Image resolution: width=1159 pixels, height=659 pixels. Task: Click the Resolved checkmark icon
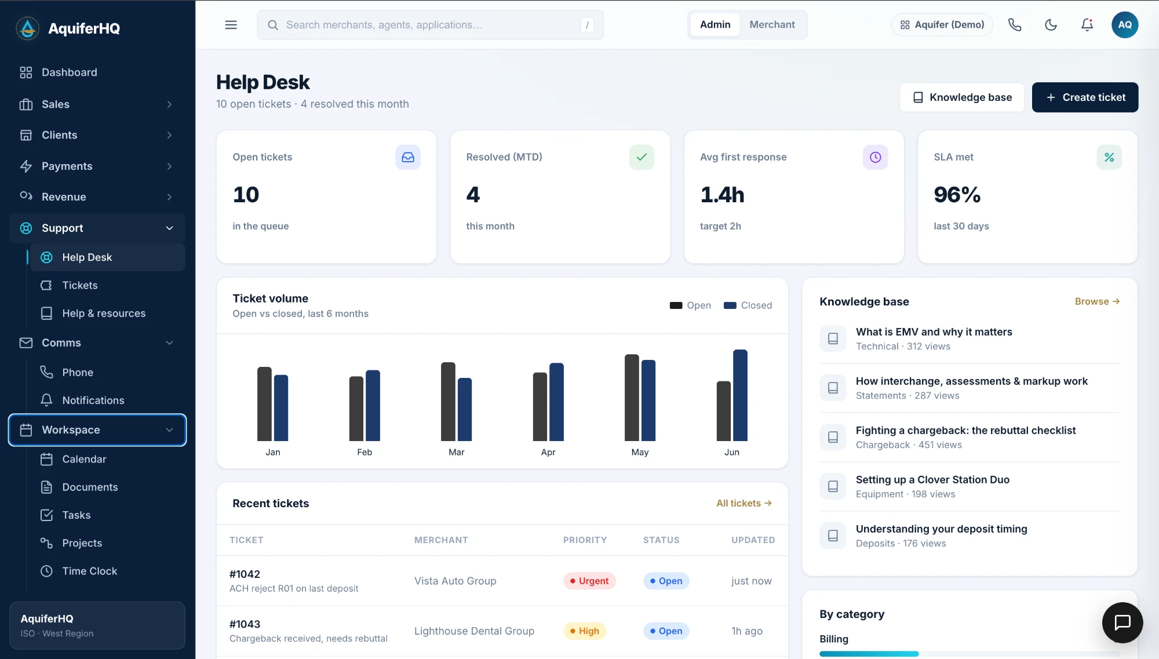coord(642,157)
